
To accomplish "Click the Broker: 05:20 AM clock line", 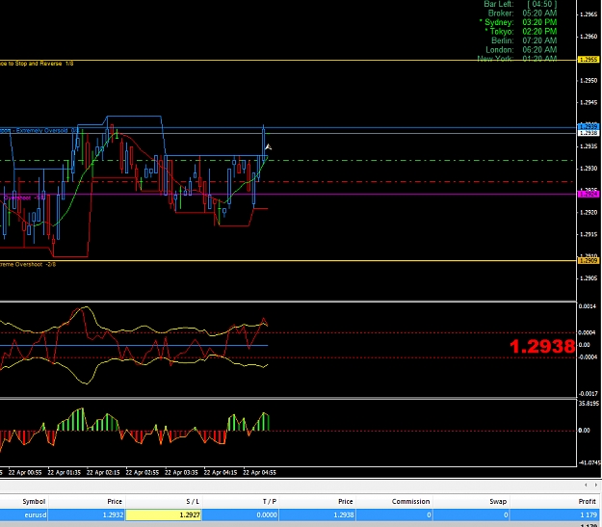I will tap(522, 13).
